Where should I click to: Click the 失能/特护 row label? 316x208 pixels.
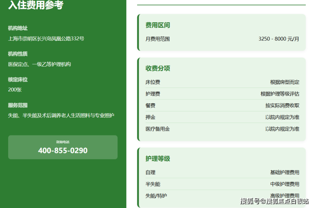(x=156, y=196)
